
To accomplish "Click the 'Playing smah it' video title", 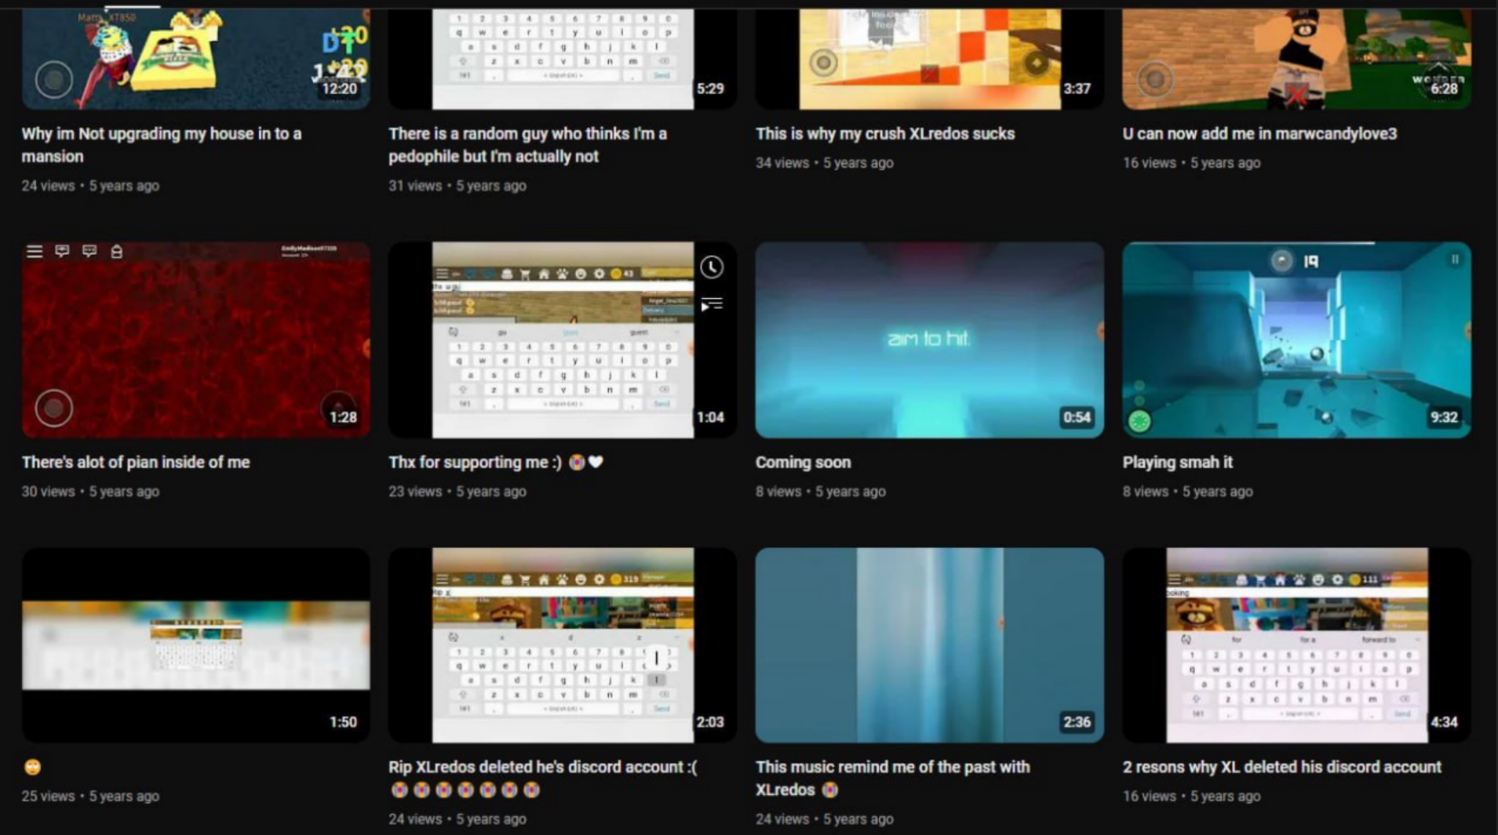I will pos(1177,463).
